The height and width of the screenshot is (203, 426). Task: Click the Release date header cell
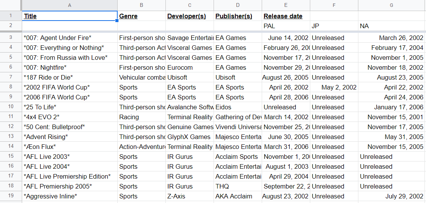tap(286, 16)
